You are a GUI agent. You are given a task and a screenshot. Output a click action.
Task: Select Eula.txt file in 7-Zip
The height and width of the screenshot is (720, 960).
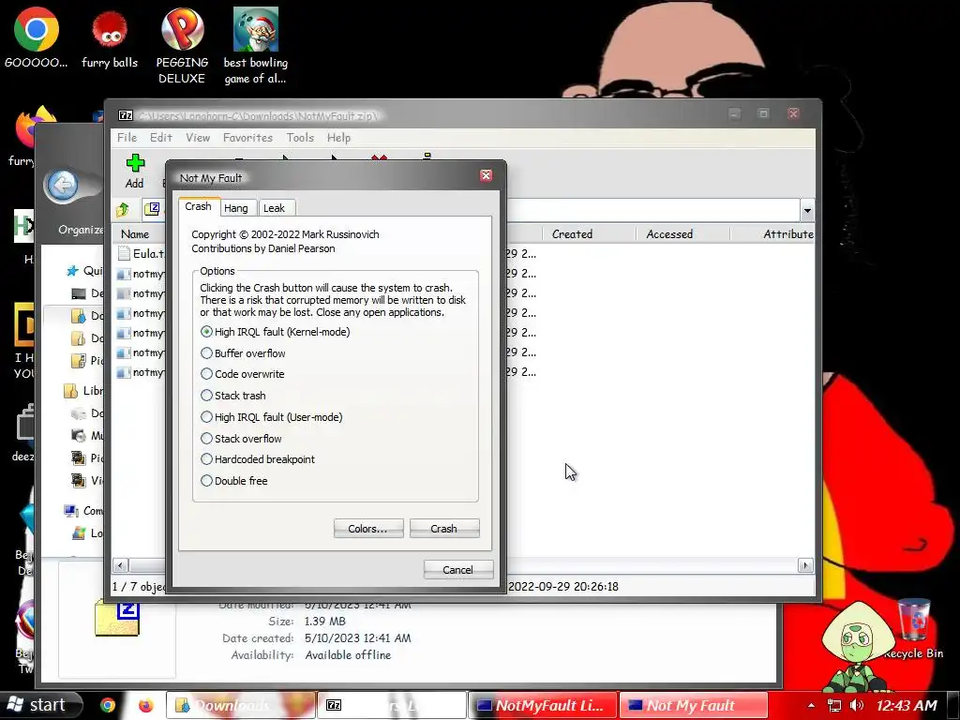point(141,253)
